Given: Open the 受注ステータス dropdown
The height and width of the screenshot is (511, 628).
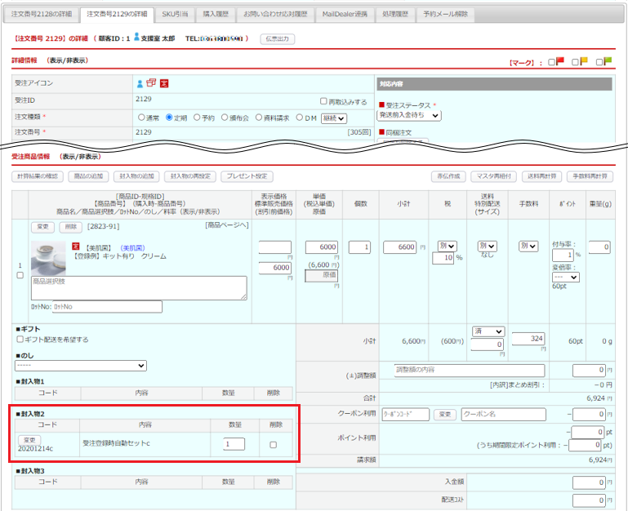Looking at the screenshot, I should point(409,116).
